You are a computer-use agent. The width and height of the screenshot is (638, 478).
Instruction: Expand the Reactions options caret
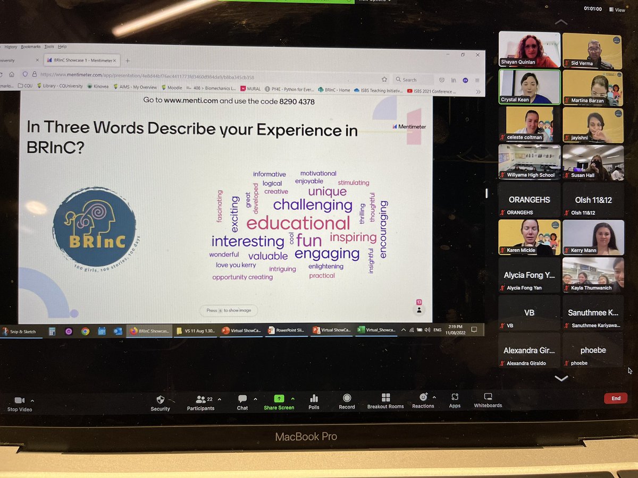pos(434,397)
